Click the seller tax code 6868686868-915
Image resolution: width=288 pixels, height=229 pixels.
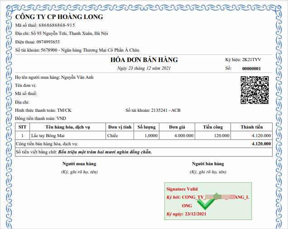[x=57, y=25]
